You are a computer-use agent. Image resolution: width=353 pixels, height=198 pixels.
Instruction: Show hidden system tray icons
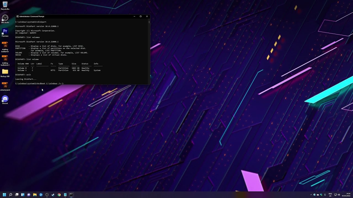(x=311, y=195)
